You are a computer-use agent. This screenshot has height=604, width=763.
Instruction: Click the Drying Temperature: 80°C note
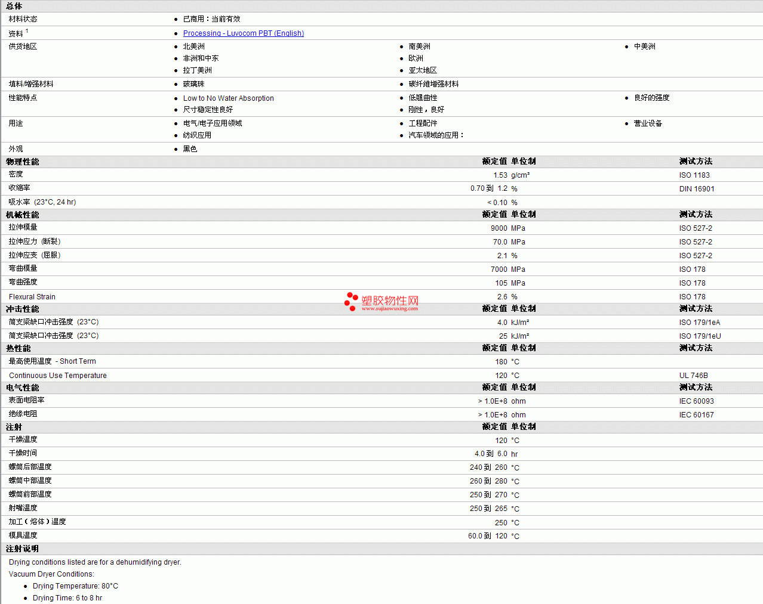coord(75,586)
